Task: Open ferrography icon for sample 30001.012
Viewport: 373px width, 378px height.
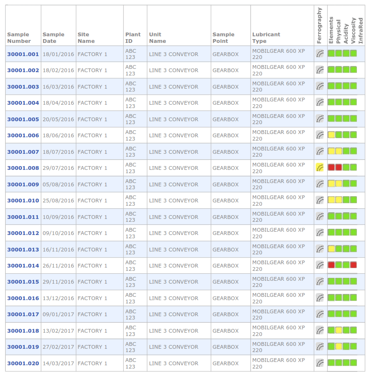Action: point(320,232)
